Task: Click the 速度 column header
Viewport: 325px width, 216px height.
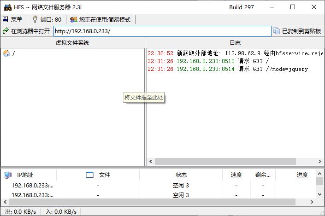Action: (236, 175)
